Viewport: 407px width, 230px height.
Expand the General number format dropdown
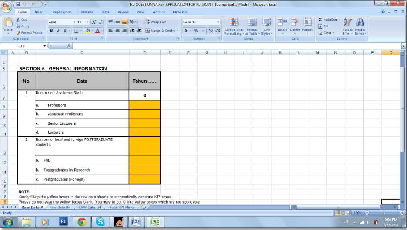click(x=218, y=22)
